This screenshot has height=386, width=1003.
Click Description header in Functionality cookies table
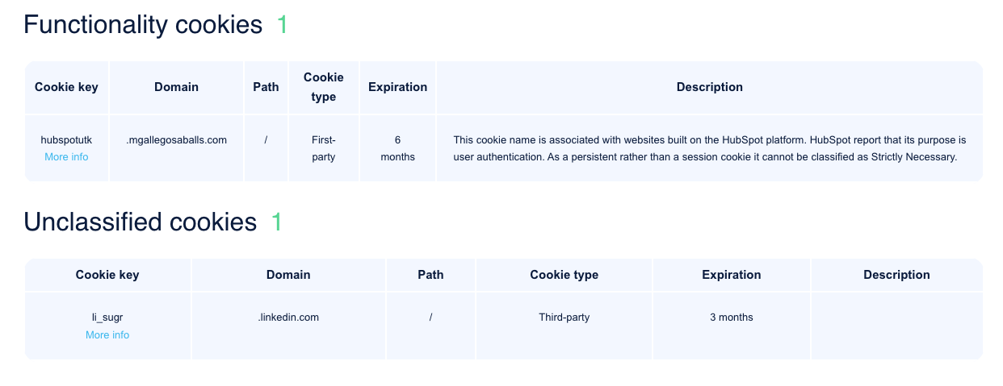pyautogui.click(x=709, y=87)
